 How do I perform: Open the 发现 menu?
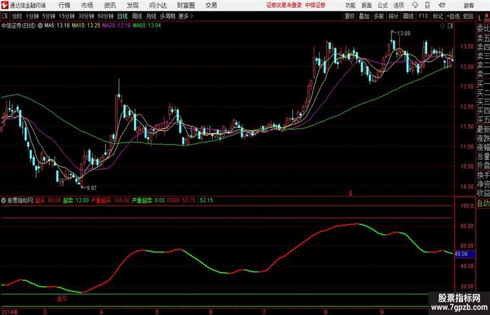click(132, 5)
